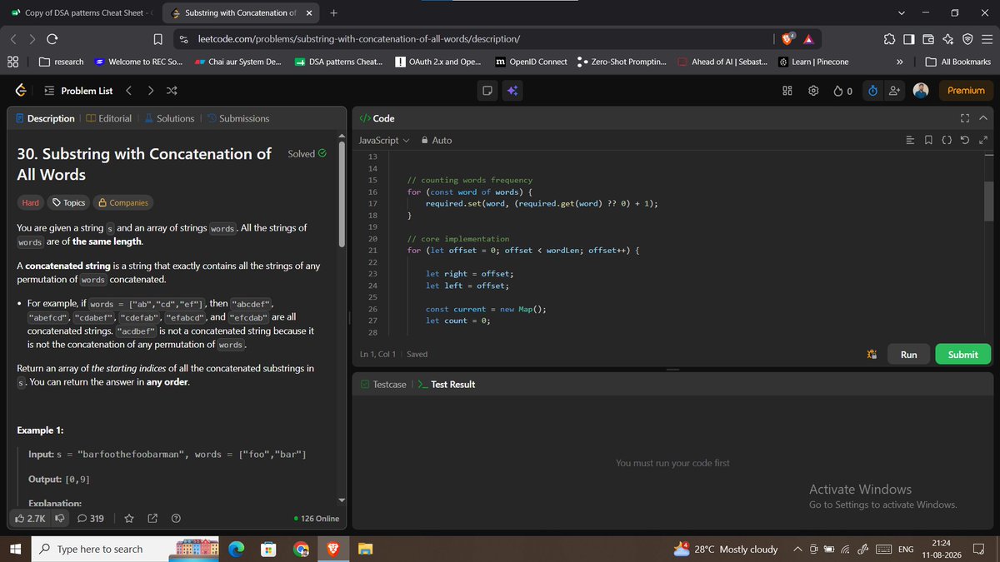Switch to the Solutions tab
Image resolution: width=1000 pixels, height=562 pixels.
(169, 118)
